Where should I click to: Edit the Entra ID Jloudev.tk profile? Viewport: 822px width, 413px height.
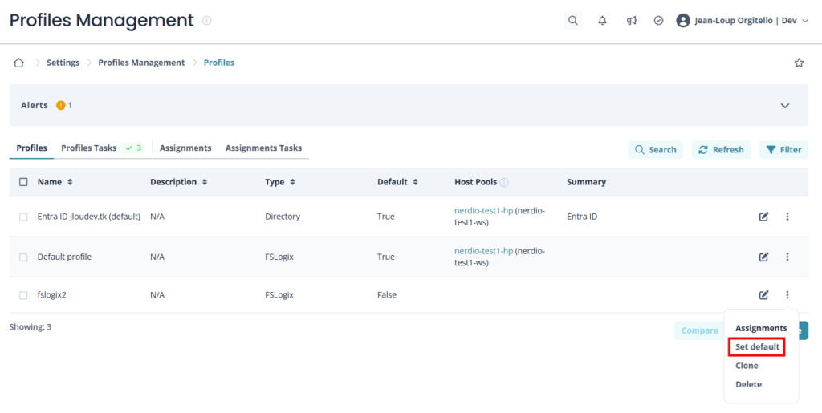point(764,217)
